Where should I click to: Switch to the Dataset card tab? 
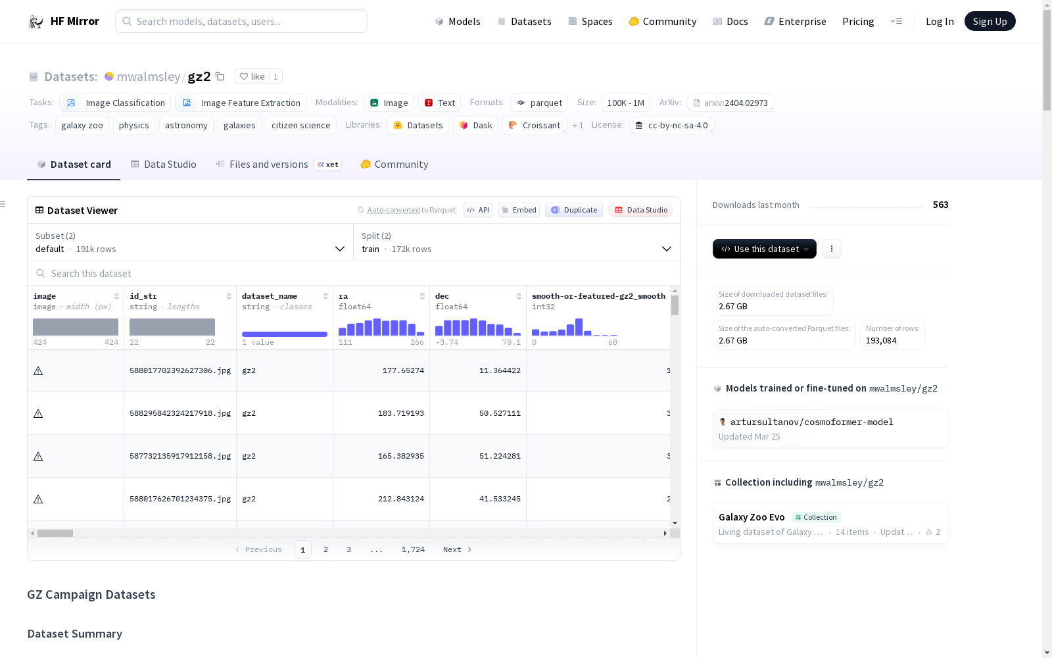[x=74, y=164]
